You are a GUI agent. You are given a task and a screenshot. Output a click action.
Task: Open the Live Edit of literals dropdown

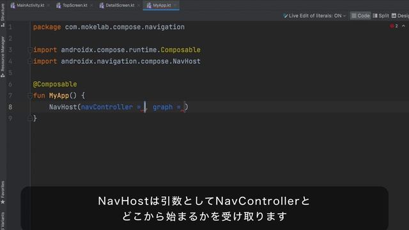point(314,16)
